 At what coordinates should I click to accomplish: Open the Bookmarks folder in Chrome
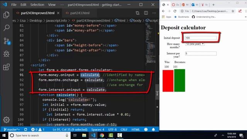pyautogui.click(x=181, y=17)
